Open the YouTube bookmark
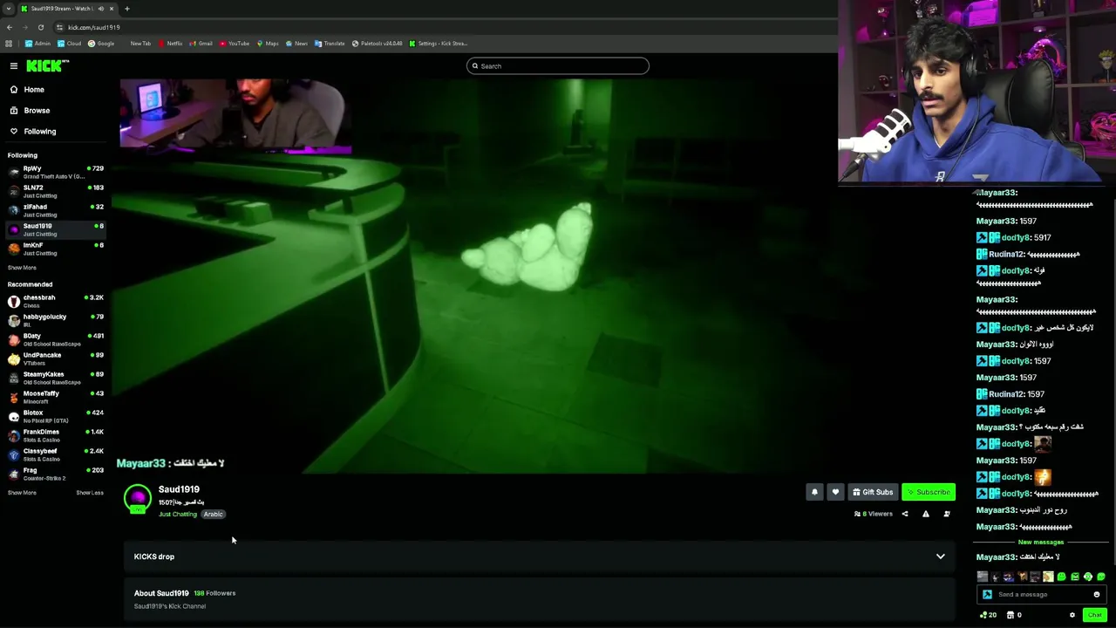 pyautogui.click(x=235, y=44)
